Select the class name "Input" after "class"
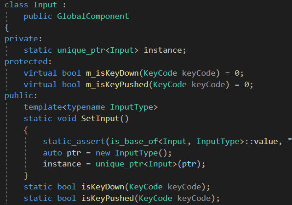 pyautogui.click(x=45, y=5)
